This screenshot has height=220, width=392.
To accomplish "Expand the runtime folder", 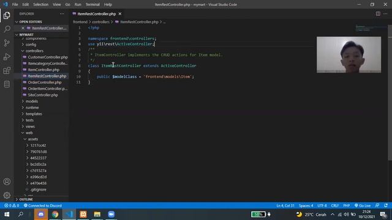I will click(x=32, y=108).
